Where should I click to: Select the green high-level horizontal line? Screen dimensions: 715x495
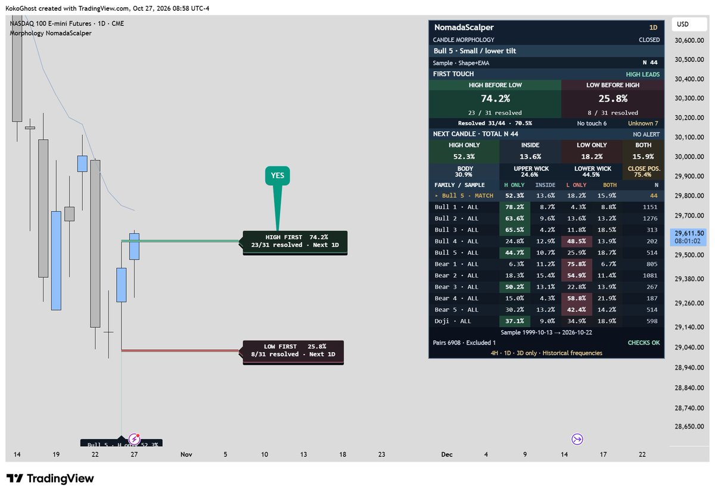182,241
